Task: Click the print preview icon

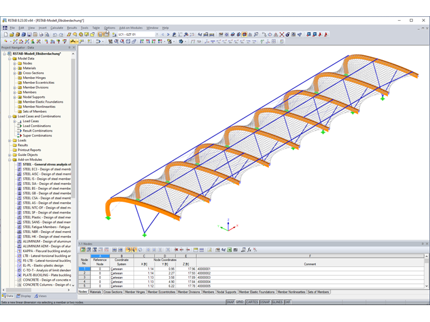Action: pos(47,34)
